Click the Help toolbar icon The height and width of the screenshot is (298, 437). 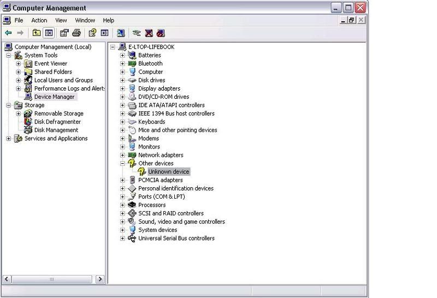pyautogui.click(x=92, y=33)
